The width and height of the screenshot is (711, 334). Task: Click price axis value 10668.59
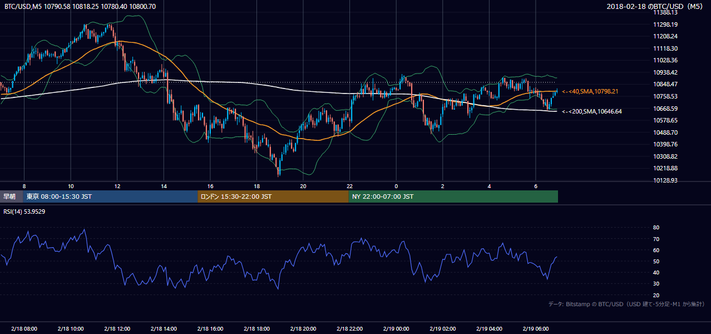click(x=665, y=109)
